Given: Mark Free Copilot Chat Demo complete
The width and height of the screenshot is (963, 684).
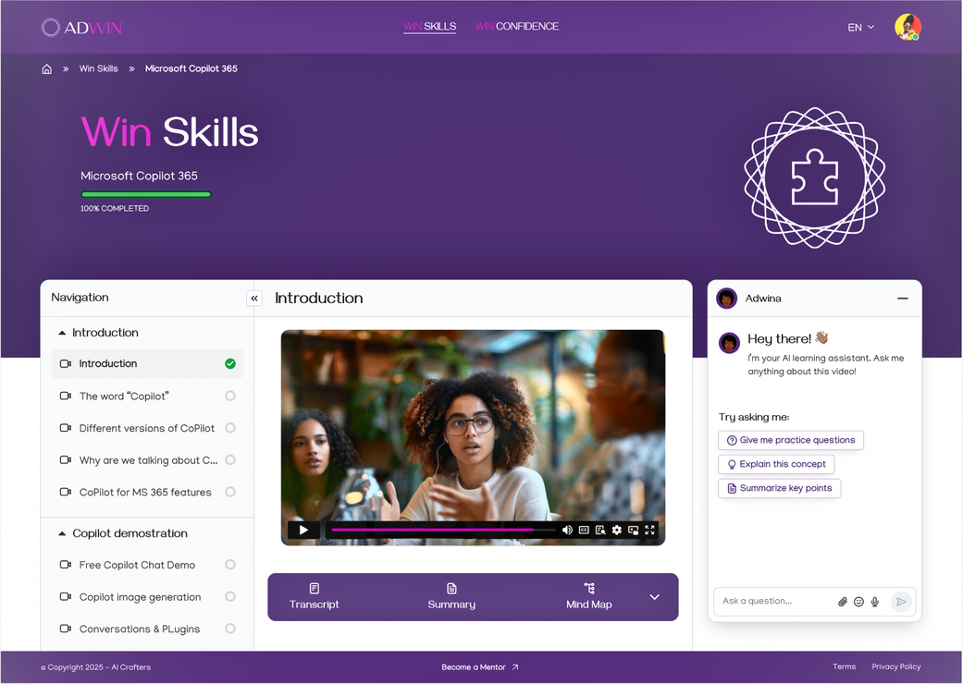Looking at the screenshot, I should coord(230,565).
